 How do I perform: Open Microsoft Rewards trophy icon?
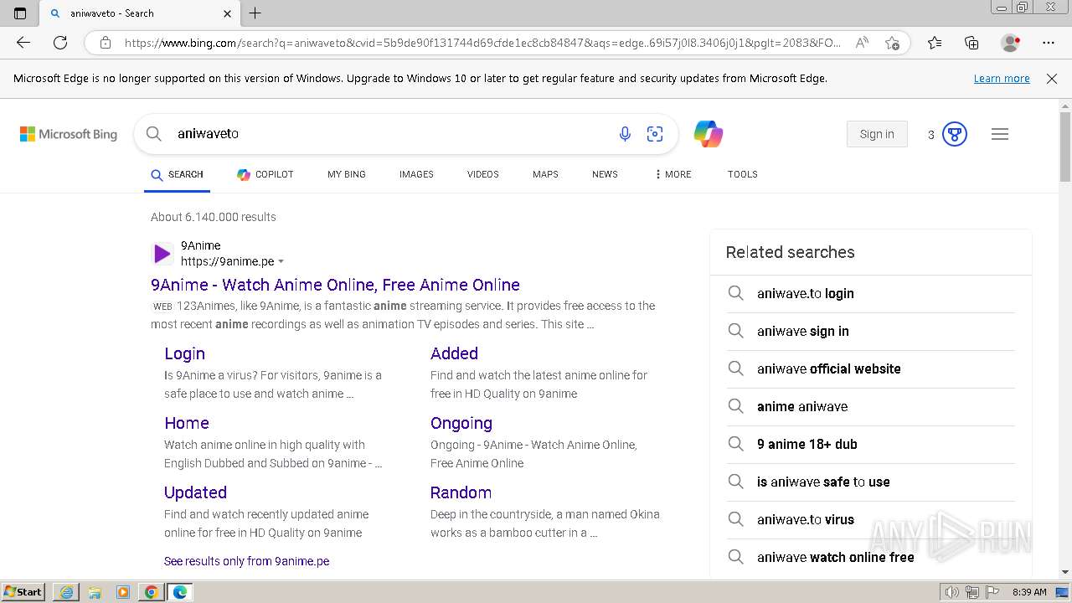click(955, 134)
